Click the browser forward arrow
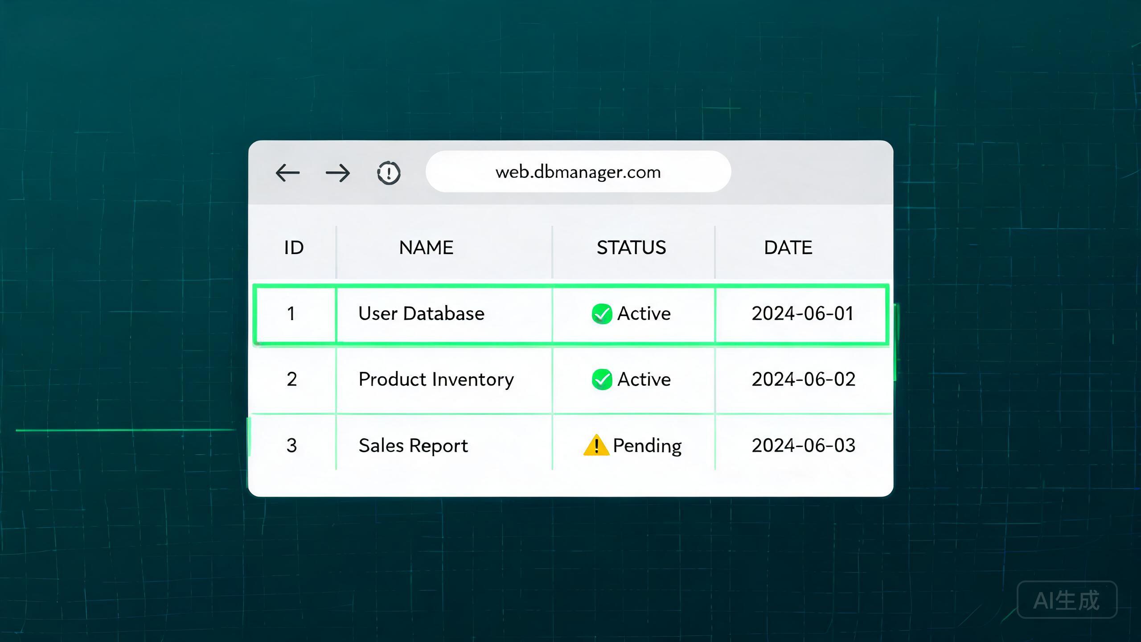This screenshot has width=1141, height=642. click(338, 173)
